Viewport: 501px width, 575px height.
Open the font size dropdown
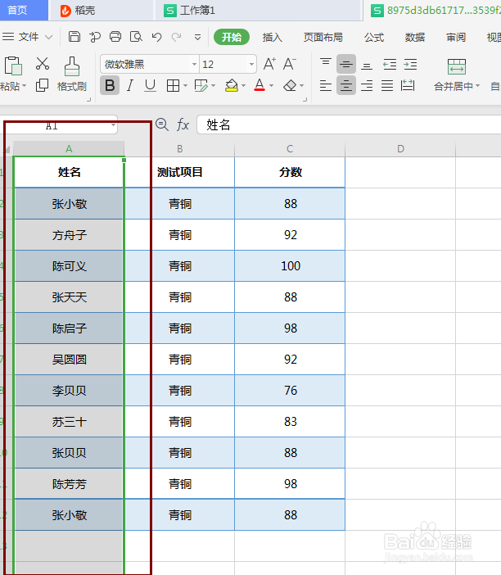[x=251, y=65]
